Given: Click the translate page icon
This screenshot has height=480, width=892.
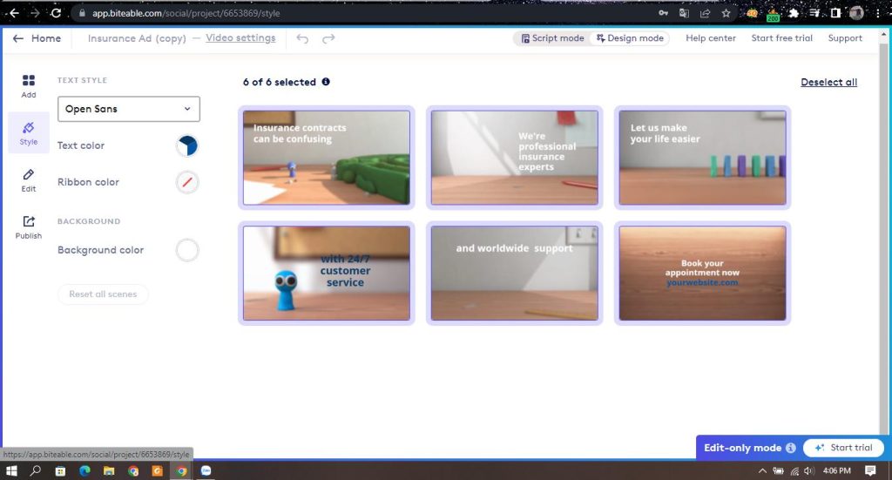Looking at the screenshot, I should click(684, 12).
